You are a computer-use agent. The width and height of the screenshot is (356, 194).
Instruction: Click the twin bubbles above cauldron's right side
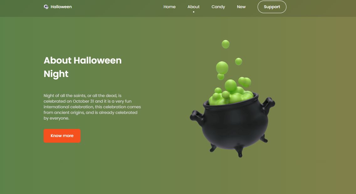(244, 82)
